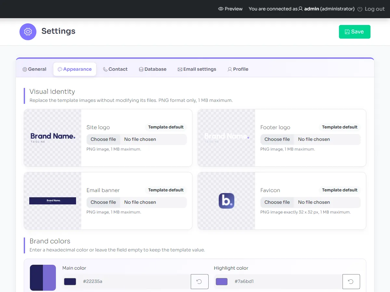This screenshot has width=390, height=292.
Task: Click the Footer logo preview thumbnail
Action: pyautogui.click(x=227, y=138)
